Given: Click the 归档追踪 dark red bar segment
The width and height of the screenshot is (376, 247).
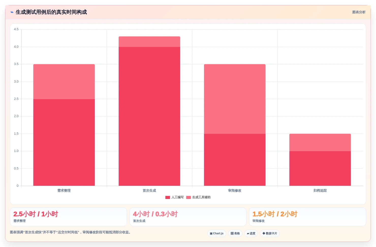Looking at the screenshot, I should click(320, 168).
